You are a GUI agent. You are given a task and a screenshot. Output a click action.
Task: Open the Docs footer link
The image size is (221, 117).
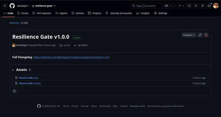point(115,106)
